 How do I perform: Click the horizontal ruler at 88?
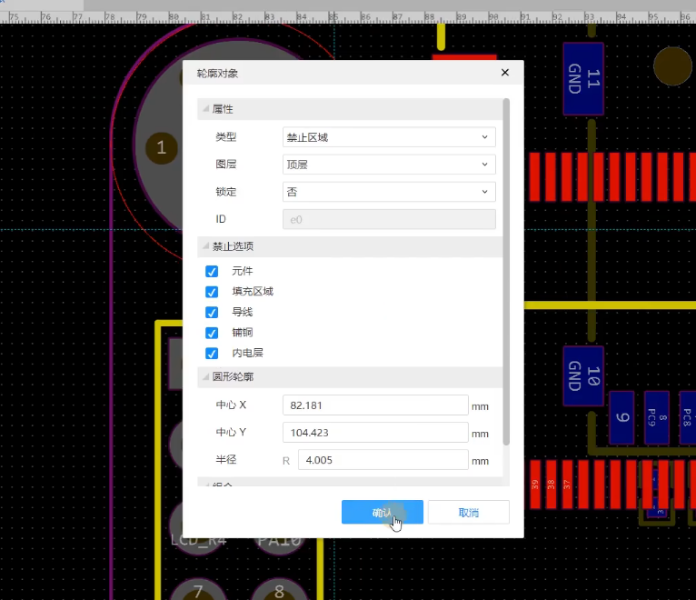coord(429,17)
